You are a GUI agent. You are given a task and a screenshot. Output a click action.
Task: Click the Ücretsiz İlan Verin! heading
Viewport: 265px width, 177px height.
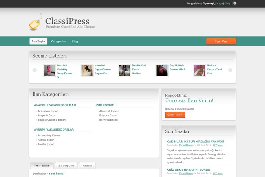click(x=189, y=100)
